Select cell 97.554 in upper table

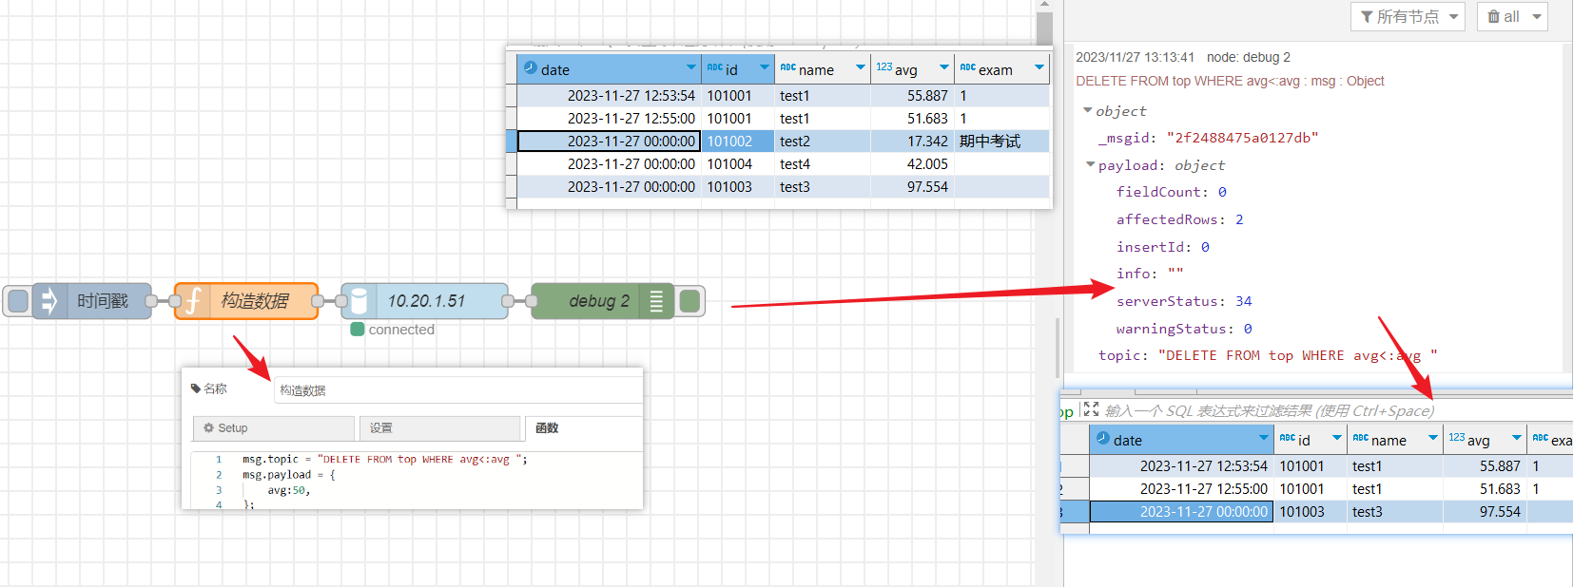pyautogui.click(x=913, y=186)
